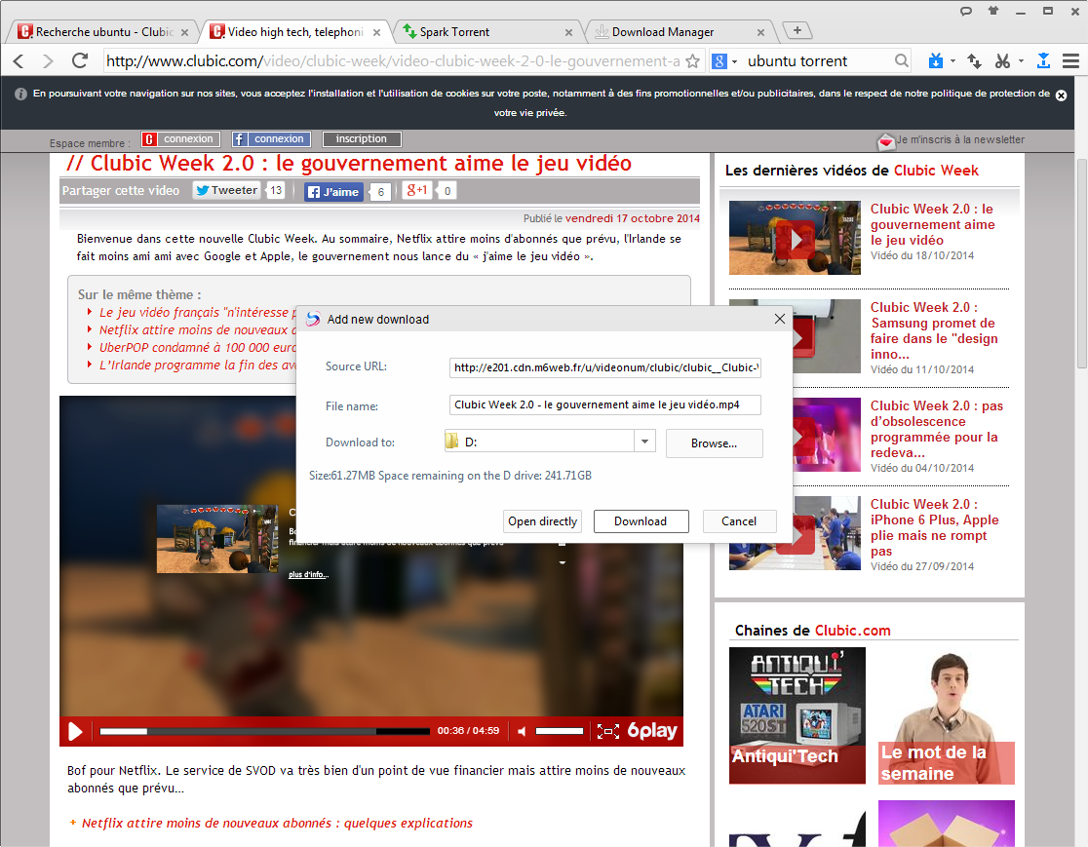The height and width of the screenshot is (847, 1088).
Task: Click the video download toolbar icon
Action: (x=935, y=61)
